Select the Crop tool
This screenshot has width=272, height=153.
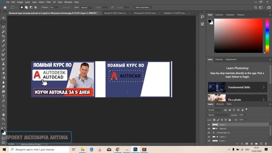point(3,36)
